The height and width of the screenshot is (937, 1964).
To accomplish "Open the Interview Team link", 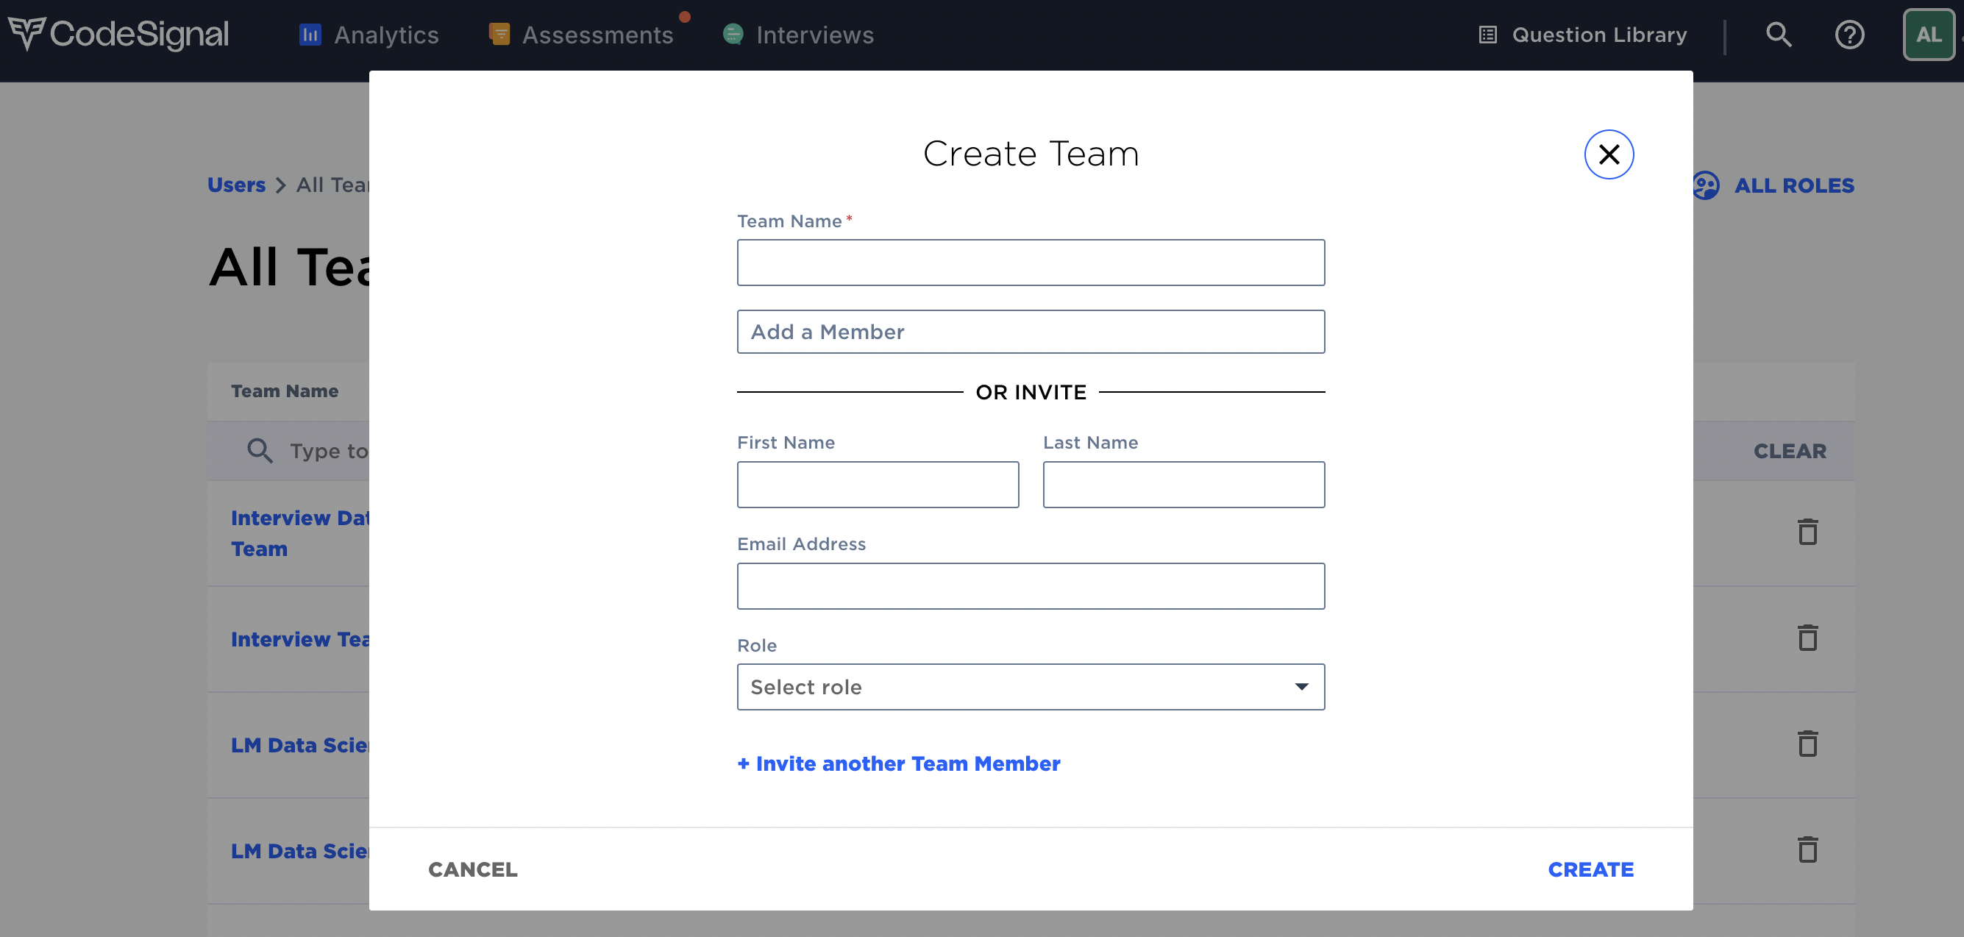I will [299, 640].
